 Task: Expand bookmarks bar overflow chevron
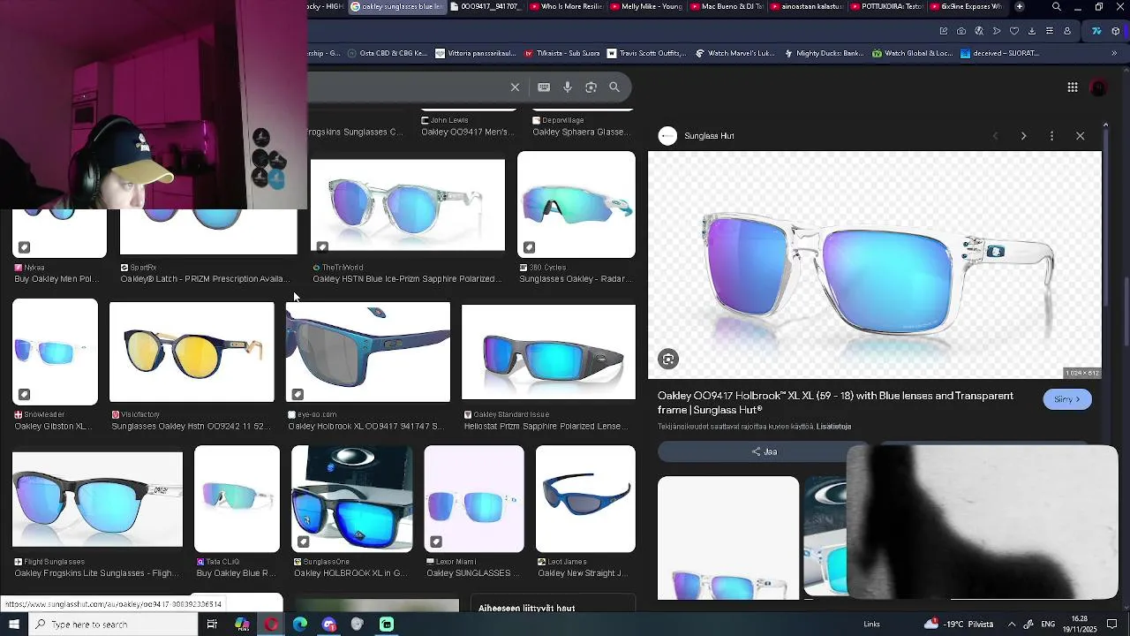(1114, 53)
